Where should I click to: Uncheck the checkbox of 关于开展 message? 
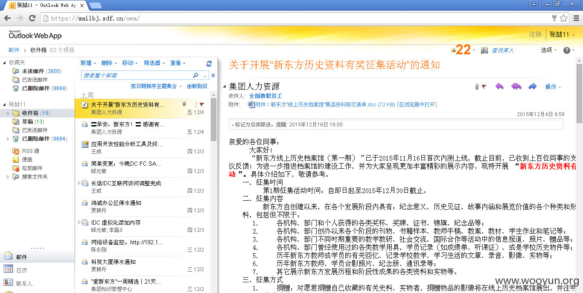coord(85,105)
